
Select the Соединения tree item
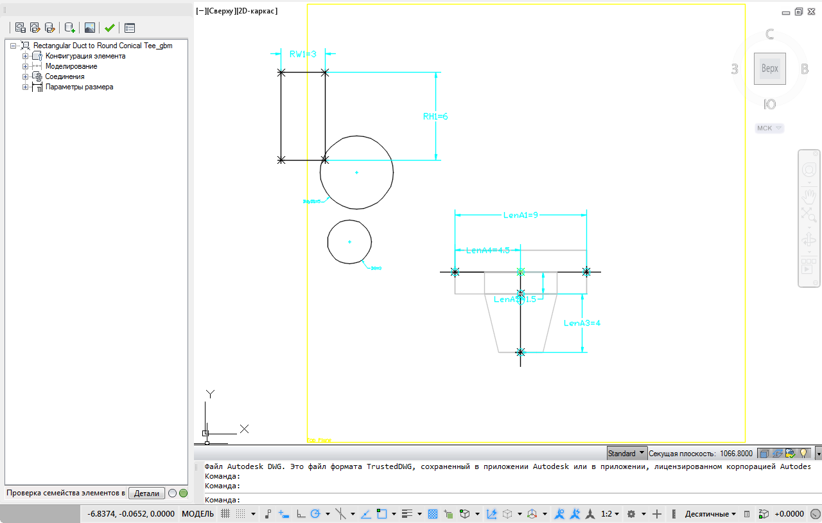pos(65,76)
